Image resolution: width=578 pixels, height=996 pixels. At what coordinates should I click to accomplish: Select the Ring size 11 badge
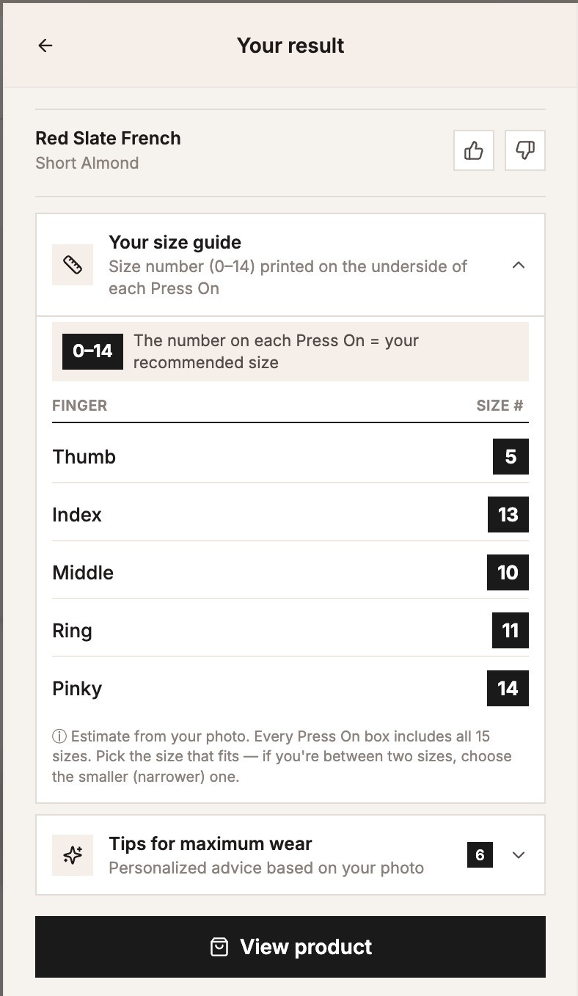pyautogui.click(x=511, y=631)
